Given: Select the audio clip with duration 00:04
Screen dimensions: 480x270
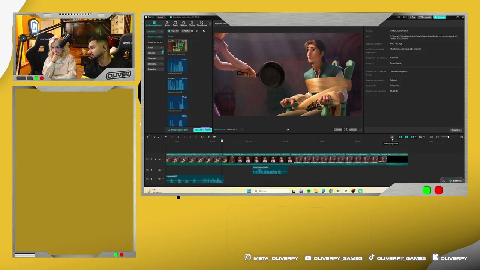Looking at the screenshot, I should 177,102.
